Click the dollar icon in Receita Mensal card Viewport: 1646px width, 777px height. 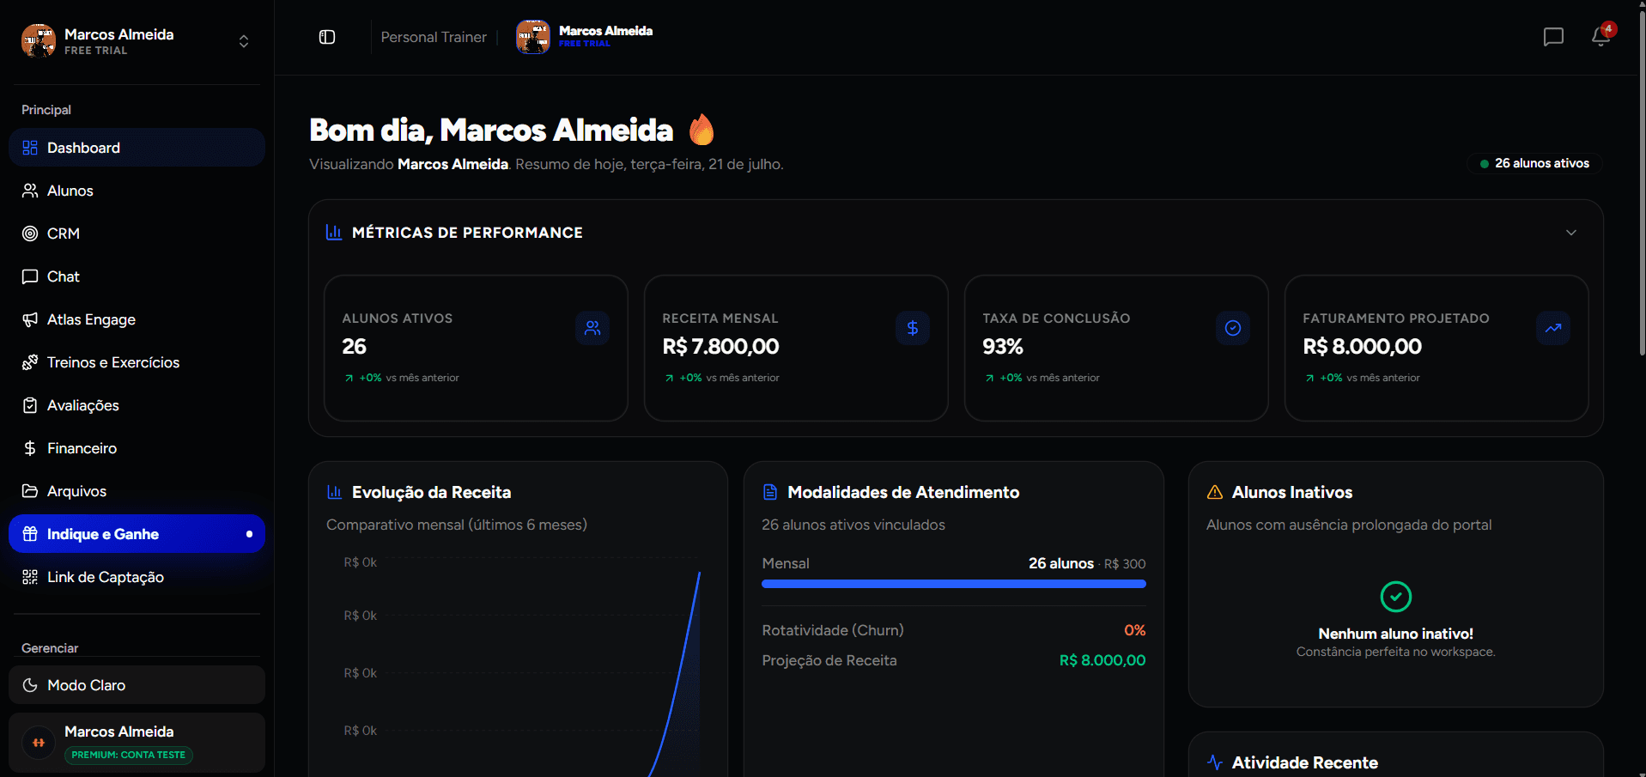click(x=913, y=328)
